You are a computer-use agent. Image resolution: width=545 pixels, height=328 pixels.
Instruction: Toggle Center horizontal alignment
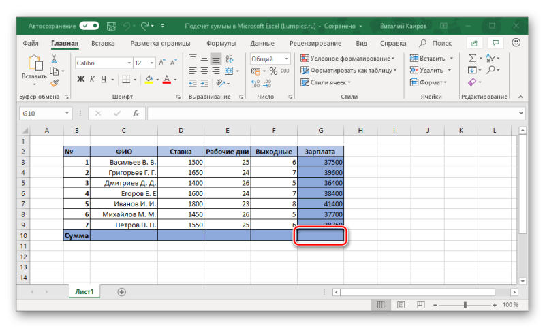tap(204, 71)
